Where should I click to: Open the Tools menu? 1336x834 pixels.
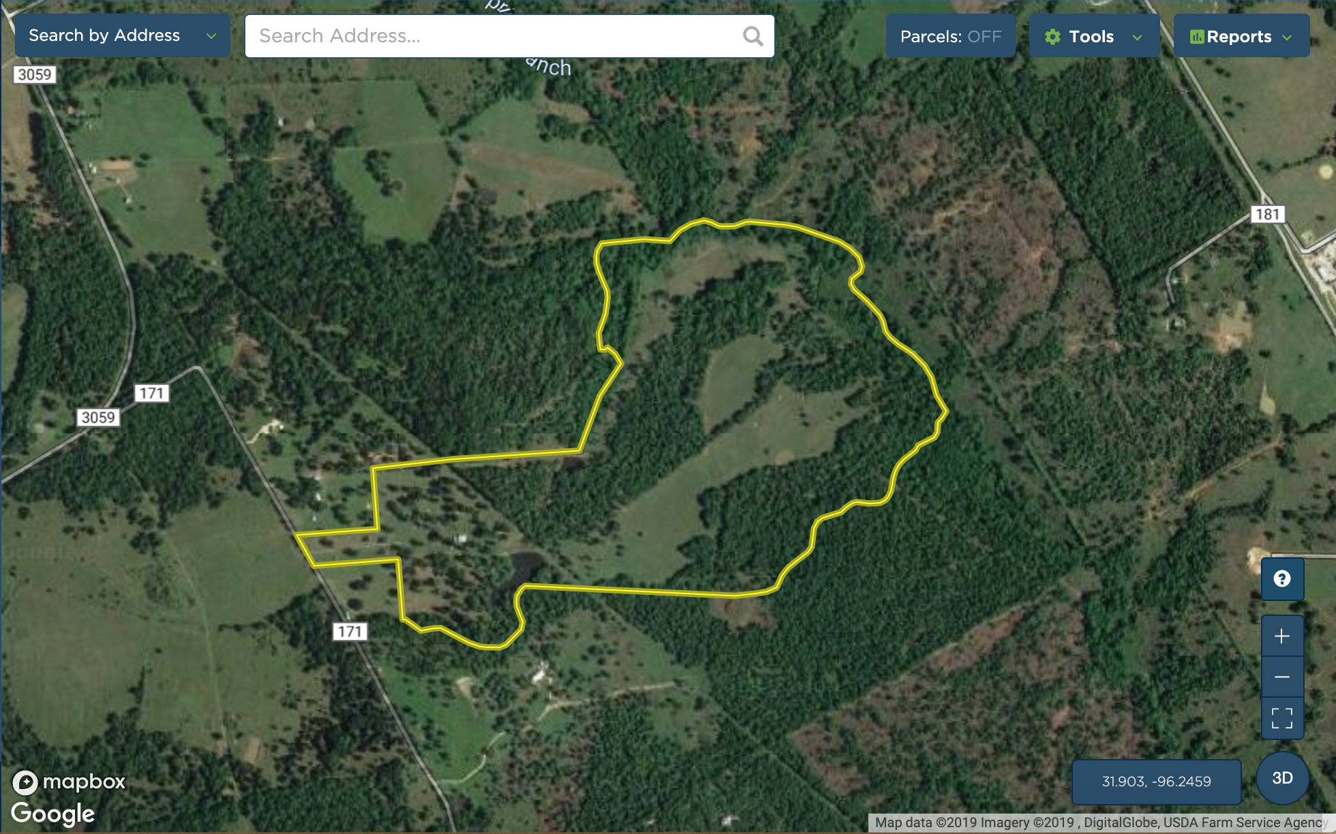point(1095,36)
